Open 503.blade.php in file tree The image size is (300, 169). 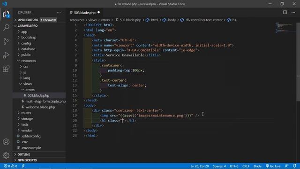[38, 95]
